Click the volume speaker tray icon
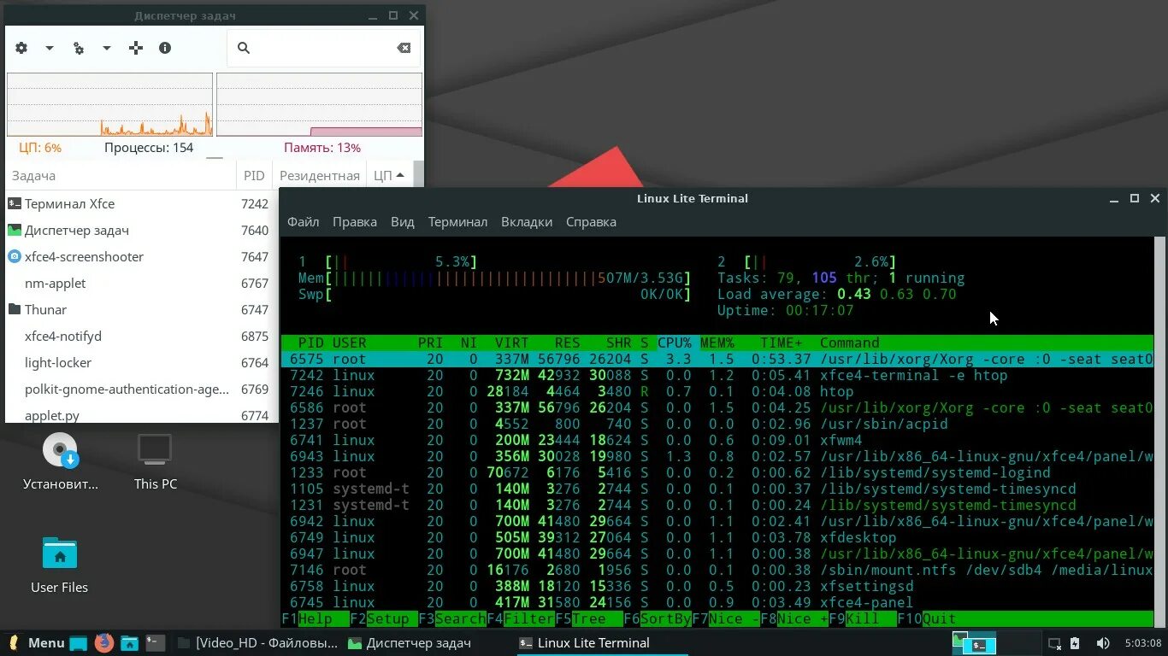The image size is (1168, 656). (1103, 643)
